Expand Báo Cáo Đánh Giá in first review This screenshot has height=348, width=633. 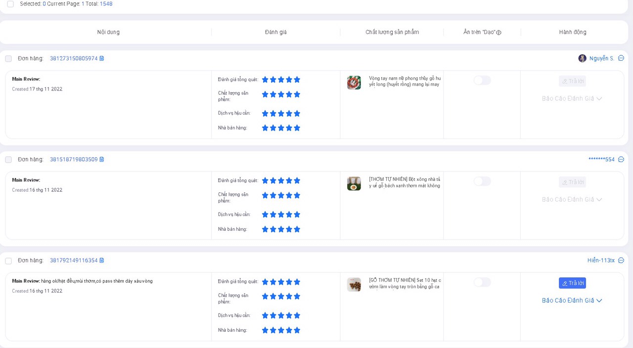572,99
